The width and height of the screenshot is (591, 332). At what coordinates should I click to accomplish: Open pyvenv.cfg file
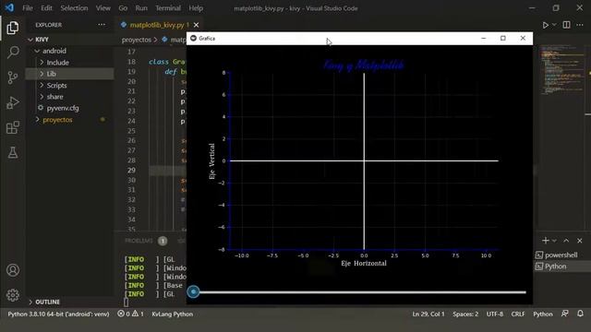[x=63, y=108]
